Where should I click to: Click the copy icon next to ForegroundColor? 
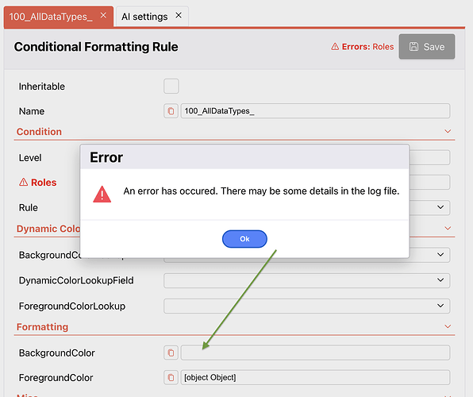point(171,377)
